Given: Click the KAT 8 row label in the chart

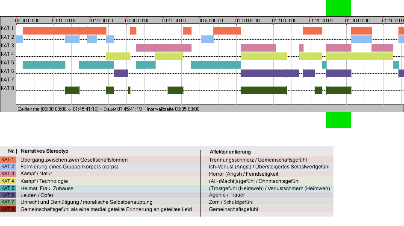Looking at the screenshot, I should click(7, 88).
